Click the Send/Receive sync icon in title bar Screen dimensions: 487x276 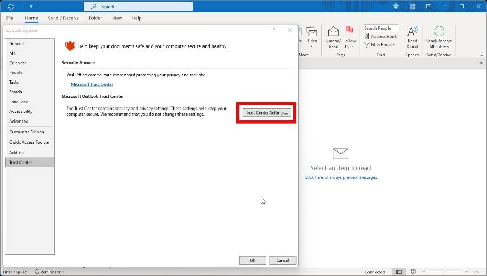click(x=11, y=6)
